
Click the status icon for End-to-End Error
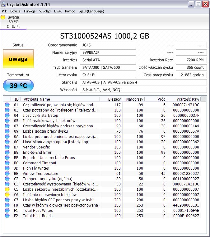pos(7,152)
